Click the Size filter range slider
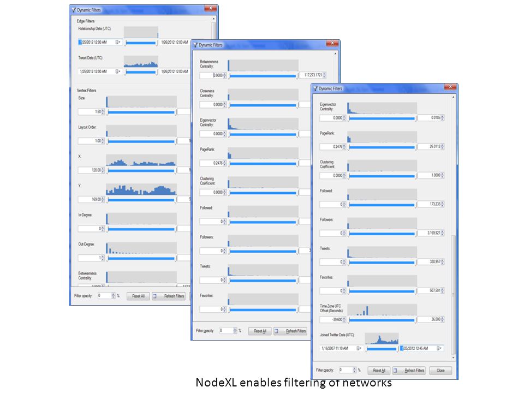The height and width of the screenshot is (393, 524). (141, 112)
